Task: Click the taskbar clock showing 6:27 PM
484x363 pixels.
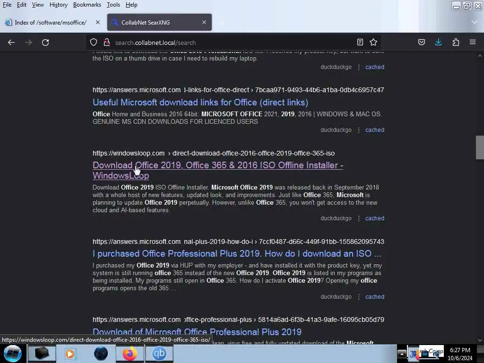Action: coord(460,354)
